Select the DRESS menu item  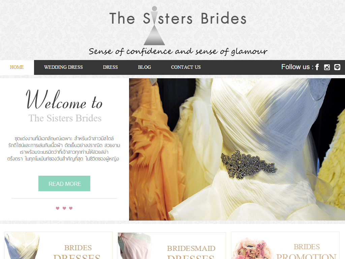[x=110, y=67]
